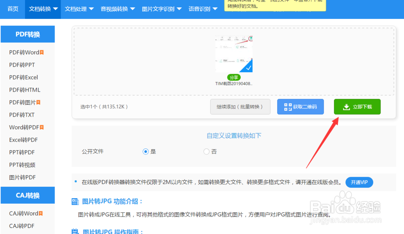Click the 图片转JPG 操作指南 heading icon

[x=75, y=231]
